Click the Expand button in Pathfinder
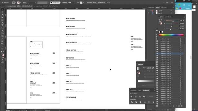198x111 pixels. click(x=151, y=97)
